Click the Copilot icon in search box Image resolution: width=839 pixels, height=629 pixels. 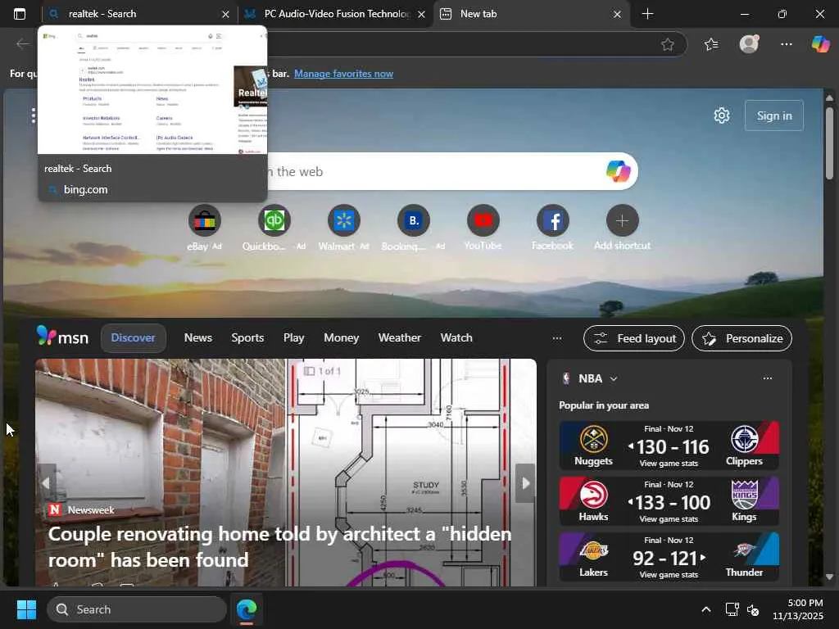click(618, 171)
